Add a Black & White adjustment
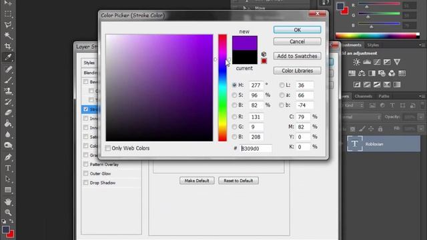427x240 pixels. pos(372,73)
